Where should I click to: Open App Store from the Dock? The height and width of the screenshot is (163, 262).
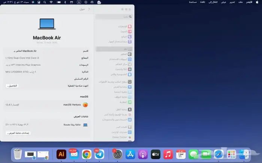(x=130, y=154)
